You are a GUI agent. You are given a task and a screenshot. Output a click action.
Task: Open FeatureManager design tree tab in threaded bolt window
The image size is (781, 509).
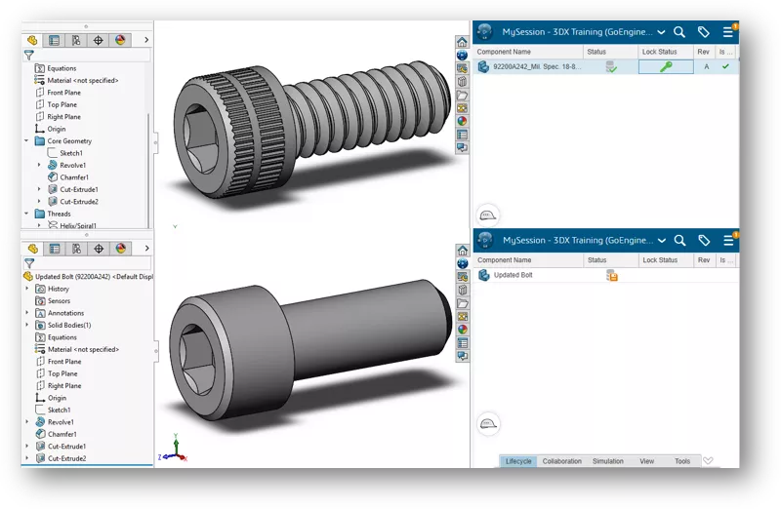[x=32, y=40]
